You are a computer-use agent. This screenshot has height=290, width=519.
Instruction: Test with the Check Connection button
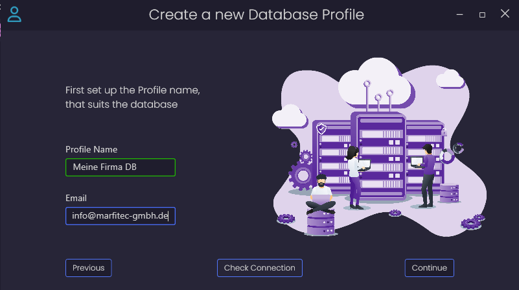click(x=259, y=268)
